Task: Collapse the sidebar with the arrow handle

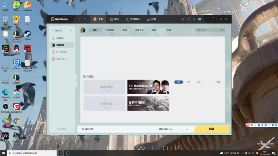Action: tap(76, 81)
